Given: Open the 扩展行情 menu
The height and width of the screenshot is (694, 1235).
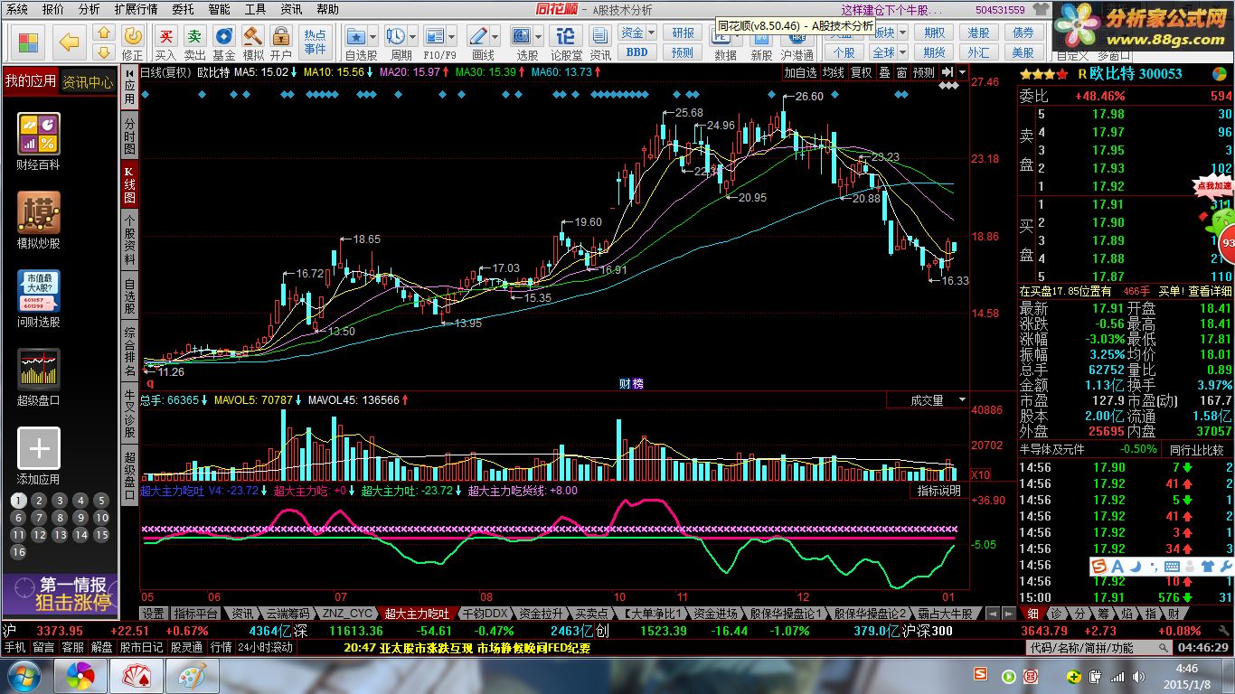Looking at the screenshot, I should point(136,9).
